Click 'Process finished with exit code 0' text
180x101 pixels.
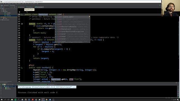coord(37,92)
